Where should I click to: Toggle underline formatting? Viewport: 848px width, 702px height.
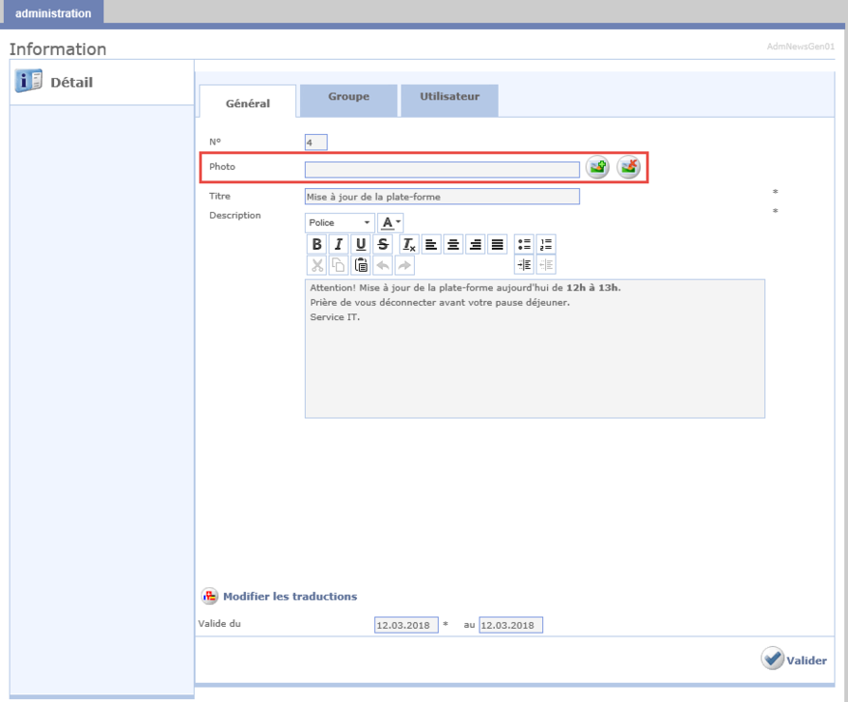(361, 245)
